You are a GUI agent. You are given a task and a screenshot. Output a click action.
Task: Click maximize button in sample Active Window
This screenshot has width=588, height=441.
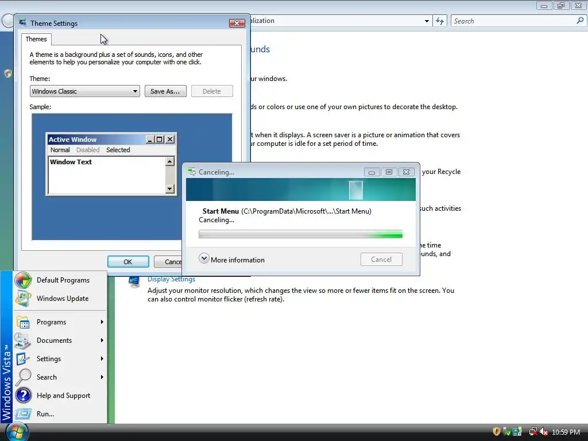click(160, 140)
